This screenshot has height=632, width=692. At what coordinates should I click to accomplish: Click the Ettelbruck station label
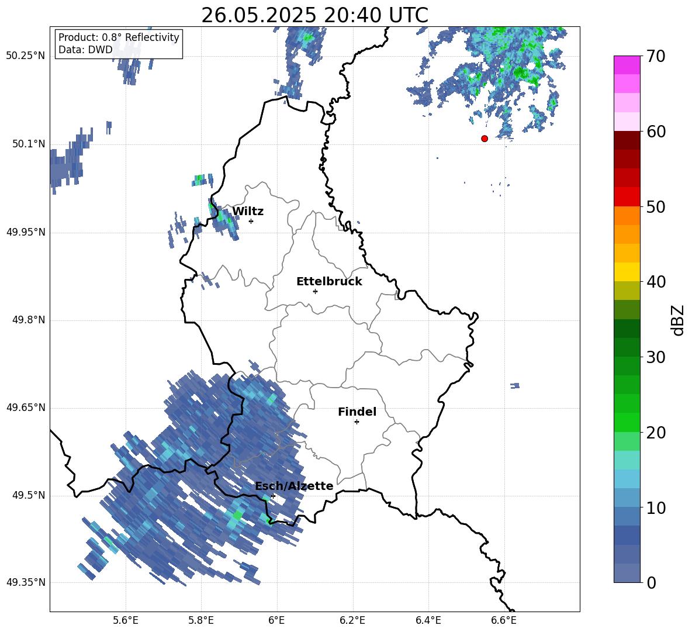pos(329,282)
